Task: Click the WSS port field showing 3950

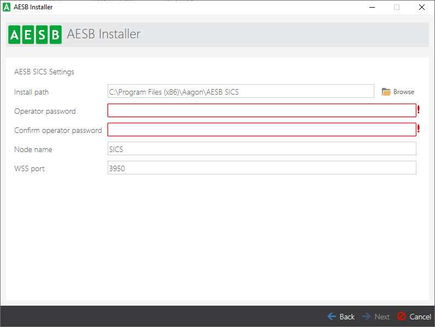Action: pos(262,168)
